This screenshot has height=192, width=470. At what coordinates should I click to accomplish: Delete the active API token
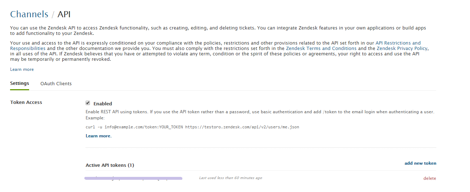(x=430, y=178)
